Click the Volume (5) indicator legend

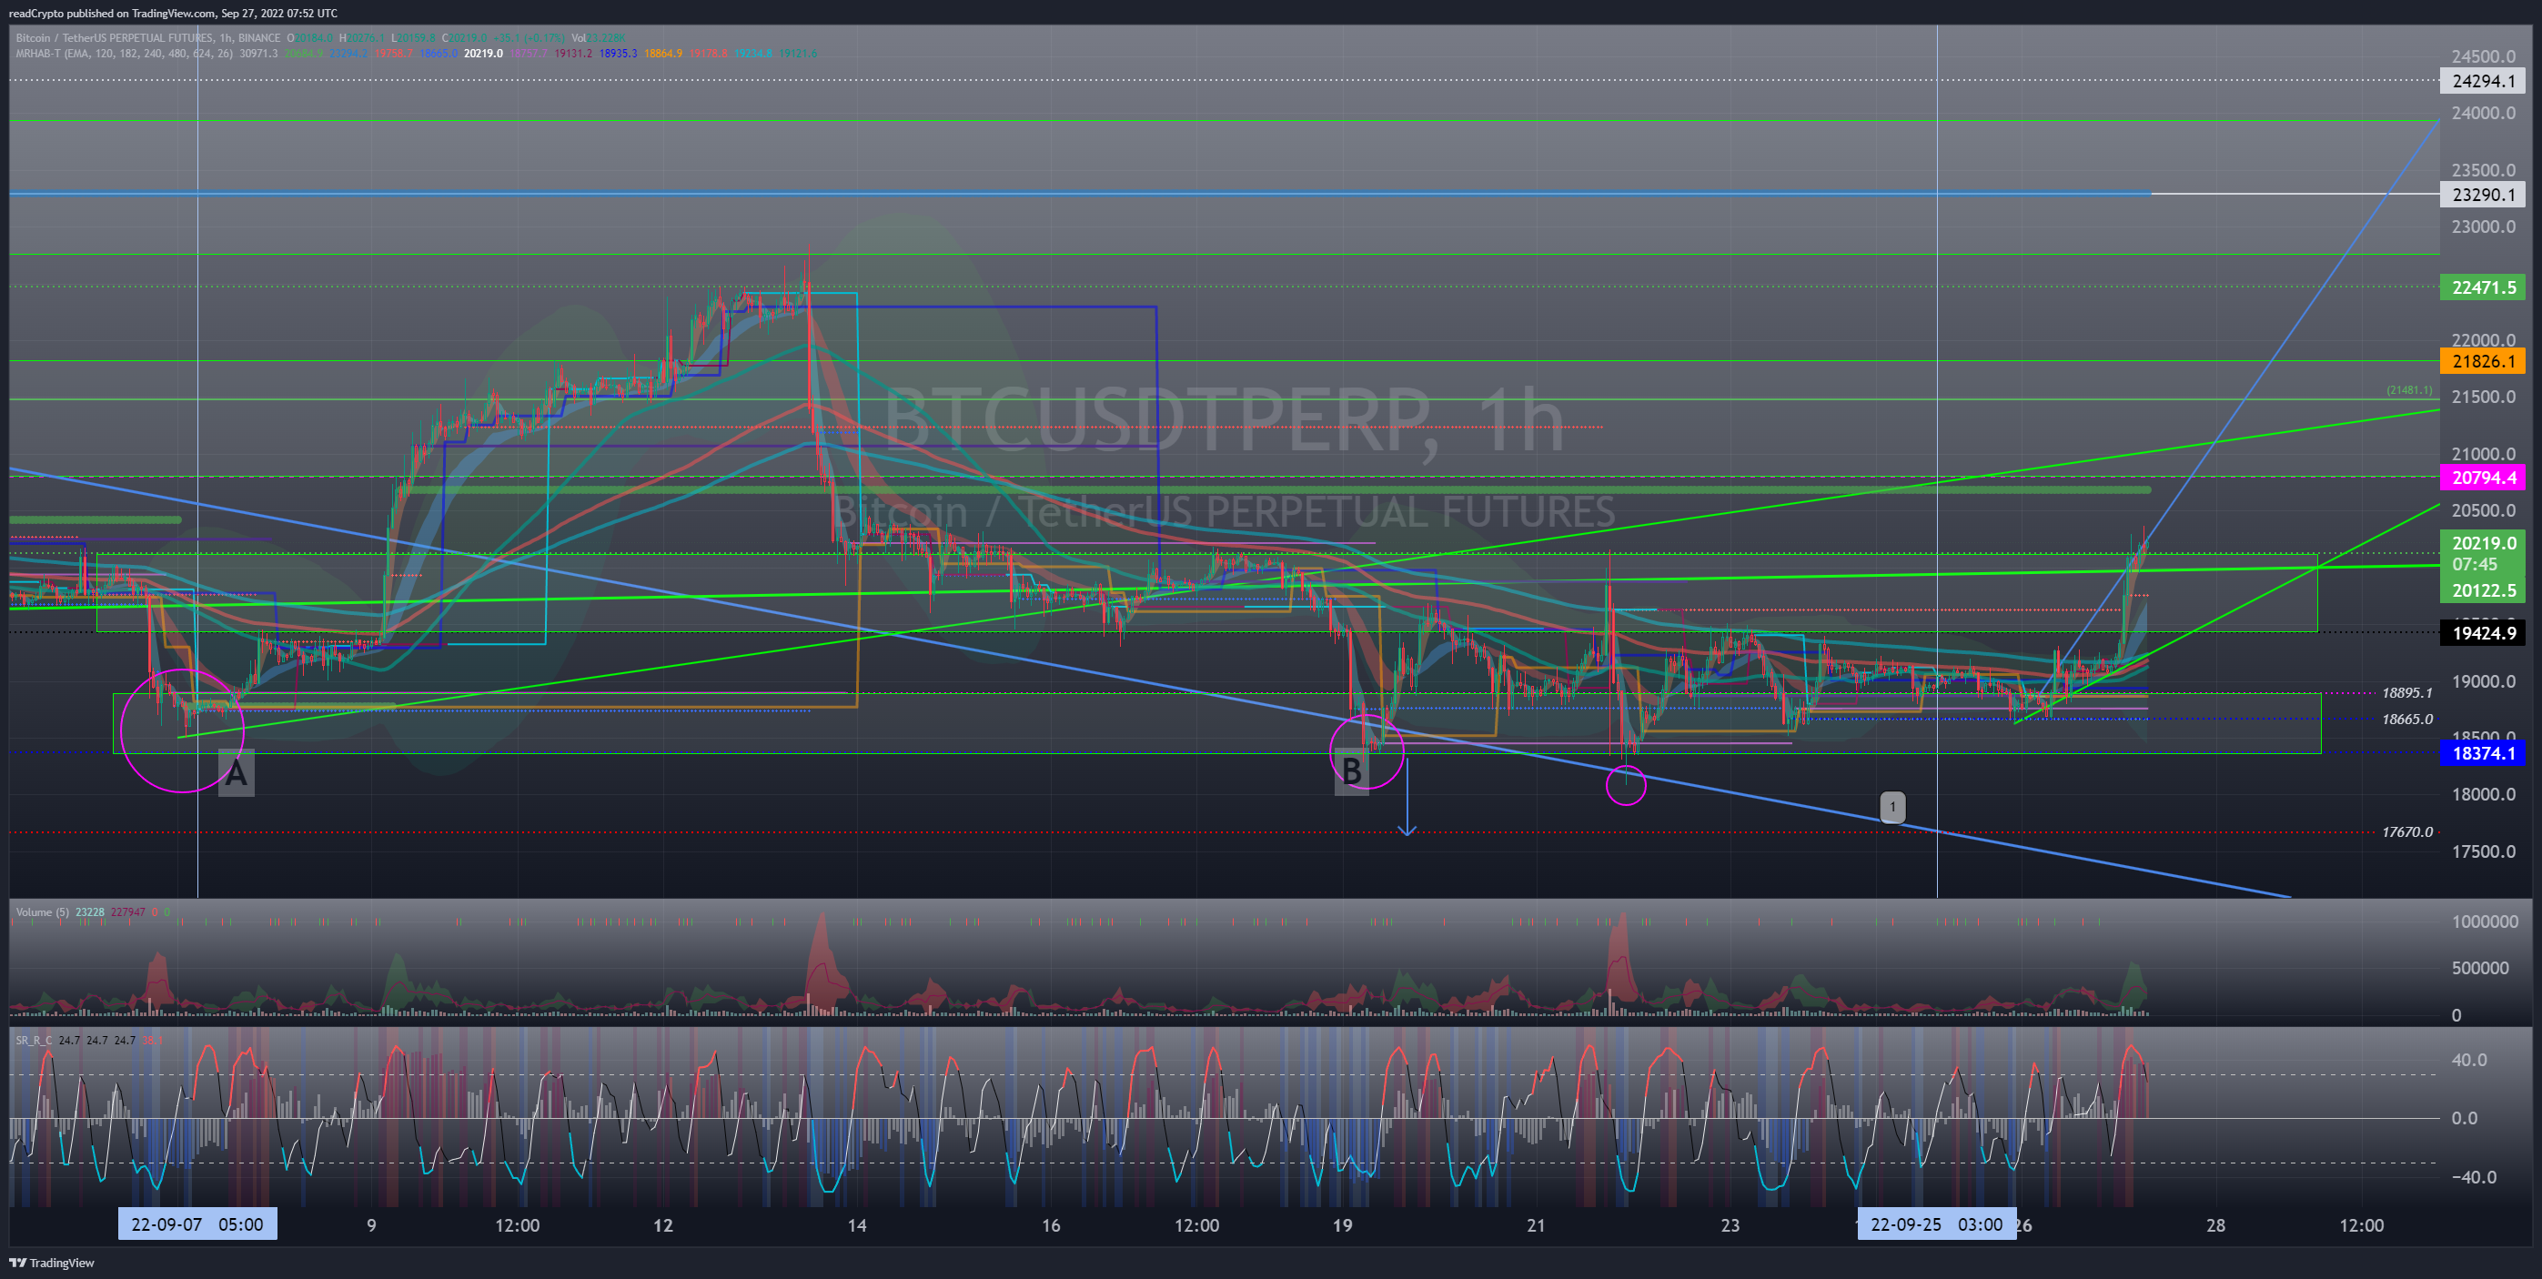(43, 911)
